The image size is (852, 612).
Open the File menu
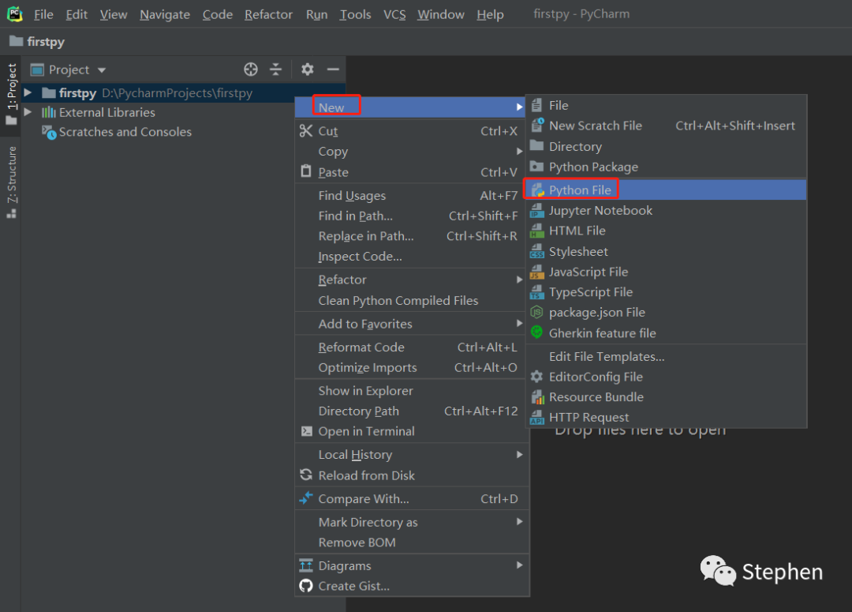click(43, 15)
